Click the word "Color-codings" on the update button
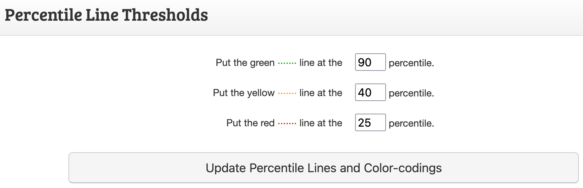This screenshot has height=188, width=583. [x=403, y=168]
